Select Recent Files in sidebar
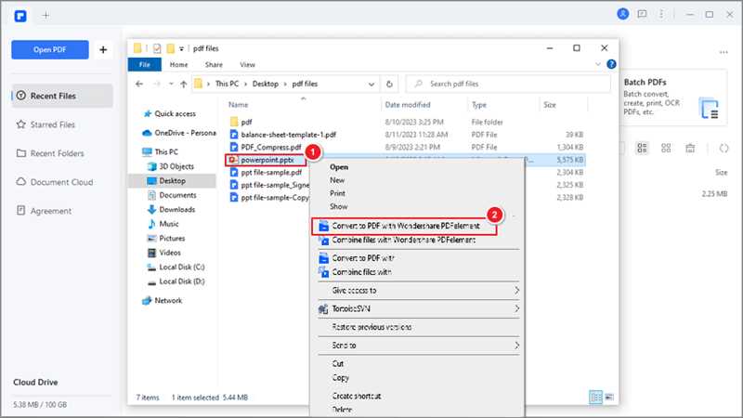This screenshot has height=418, width=743. pos(62,96)
